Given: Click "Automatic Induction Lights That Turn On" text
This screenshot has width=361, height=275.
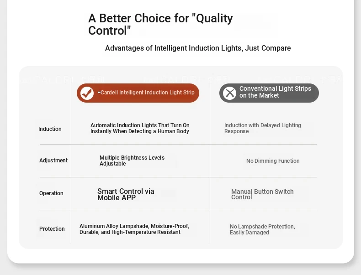Looking at the screenshot, I should click(x=140, y=125).
